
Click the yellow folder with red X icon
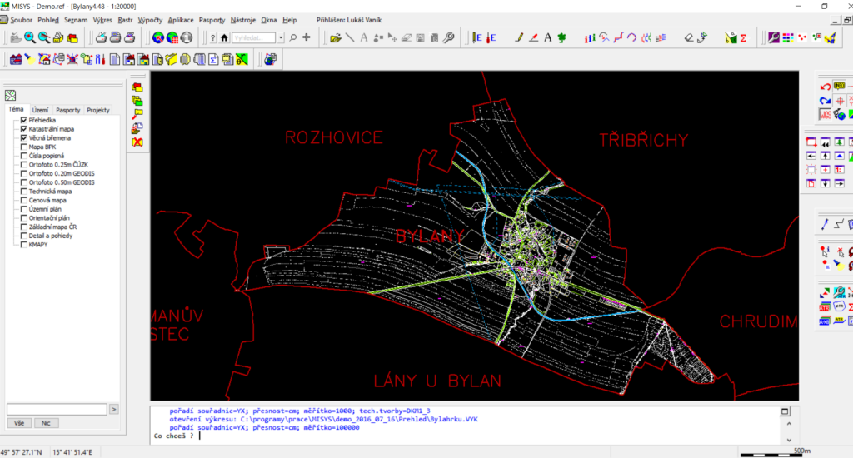click(x=137, y=142)
